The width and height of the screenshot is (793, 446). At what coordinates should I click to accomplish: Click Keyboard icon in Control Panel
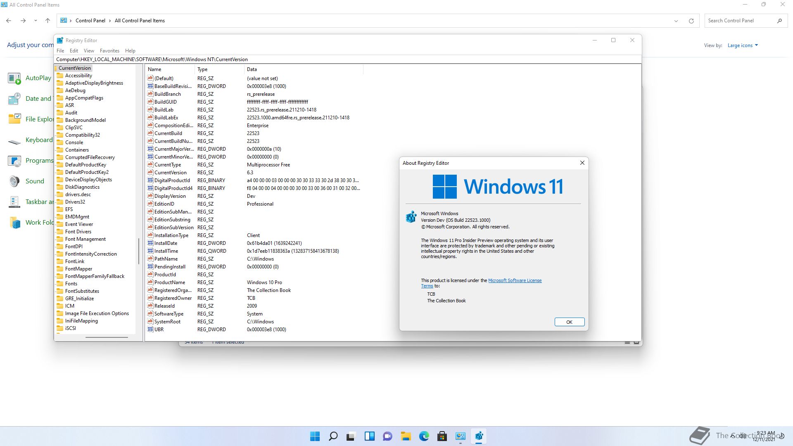[x=14, y=142]
